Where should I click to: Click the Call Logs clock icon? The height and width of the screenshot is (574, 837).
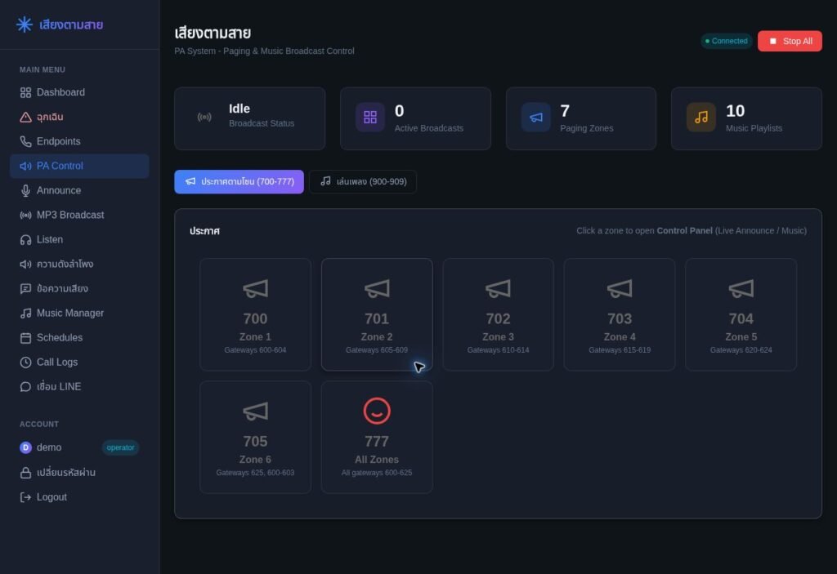coord(25,363)
